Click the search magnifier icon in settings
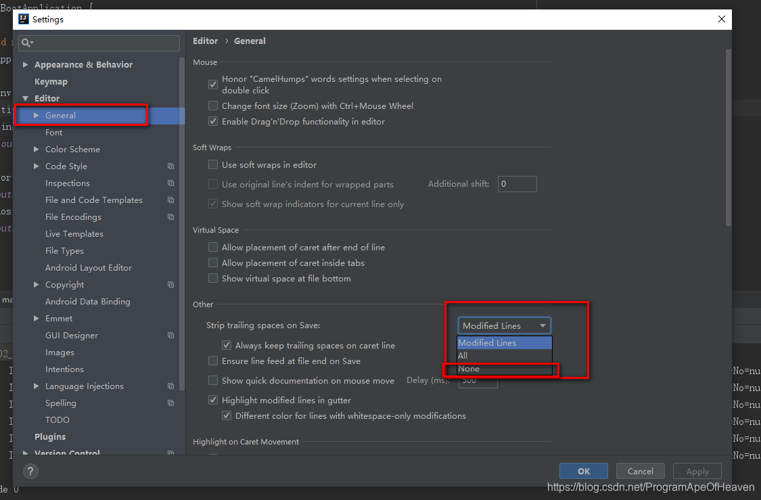The height and width of the screenshot is (500, 761). [x=26, y=43]
